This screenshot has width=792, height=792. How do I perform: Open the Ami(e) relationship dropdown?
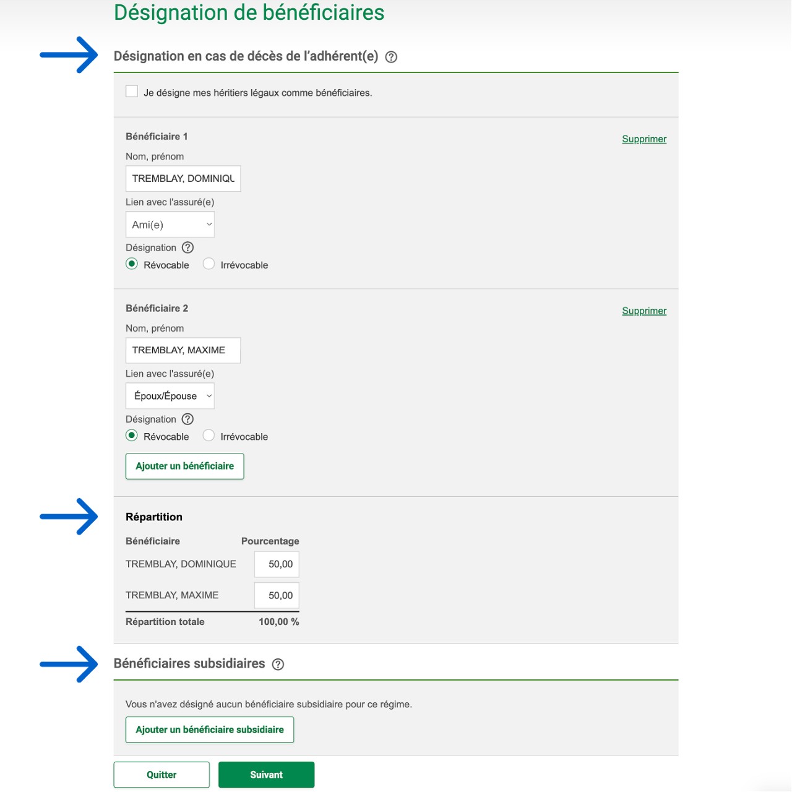170,225
